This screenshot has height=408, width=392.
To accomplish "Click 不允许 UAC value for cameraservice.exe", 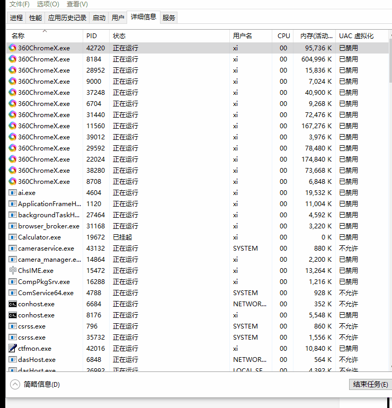I will pyautogui.click(x=349, y=248).
